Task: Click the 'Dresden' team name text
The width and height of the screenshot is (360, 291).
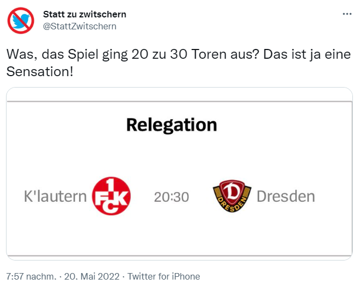Action: click(x=285, y=196)
